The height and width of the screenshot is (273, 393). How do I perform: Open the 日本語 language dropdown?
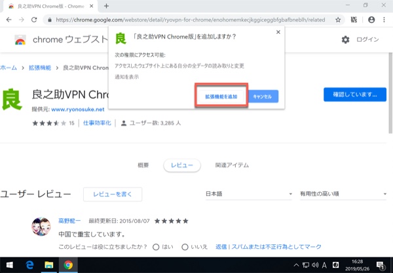(249, 194)
